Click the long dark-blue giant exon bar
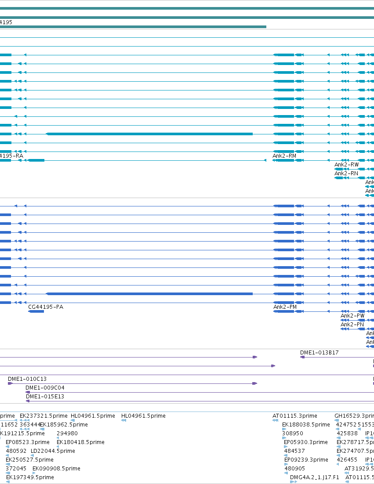374x484 pixels. point(149,294)
